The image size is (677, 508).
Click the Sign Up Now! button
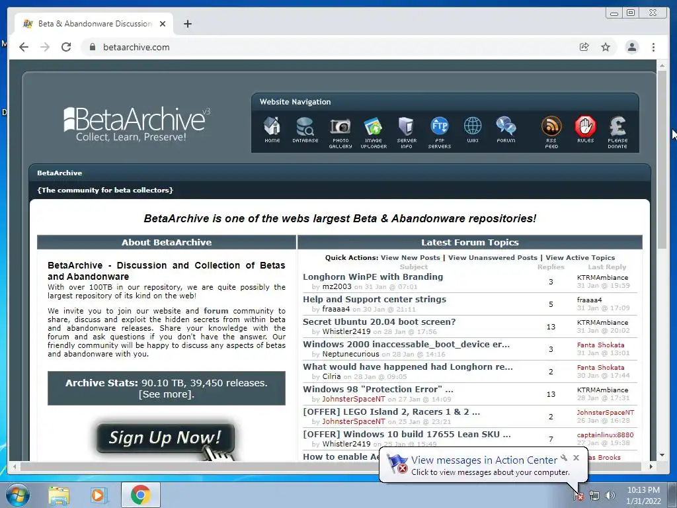click(165, 438)
